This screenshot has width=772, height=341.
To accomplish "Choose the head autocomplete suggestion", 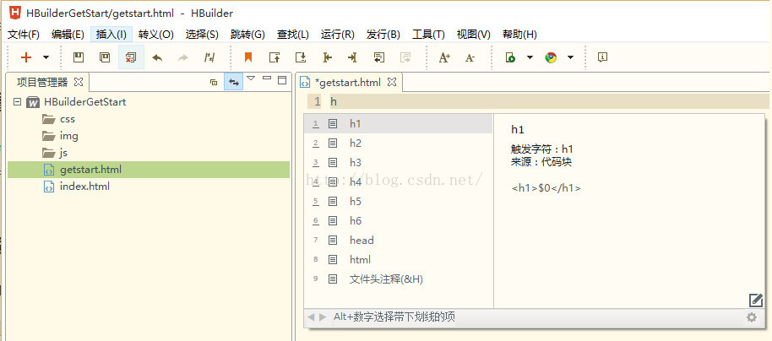I will (399, 240).
